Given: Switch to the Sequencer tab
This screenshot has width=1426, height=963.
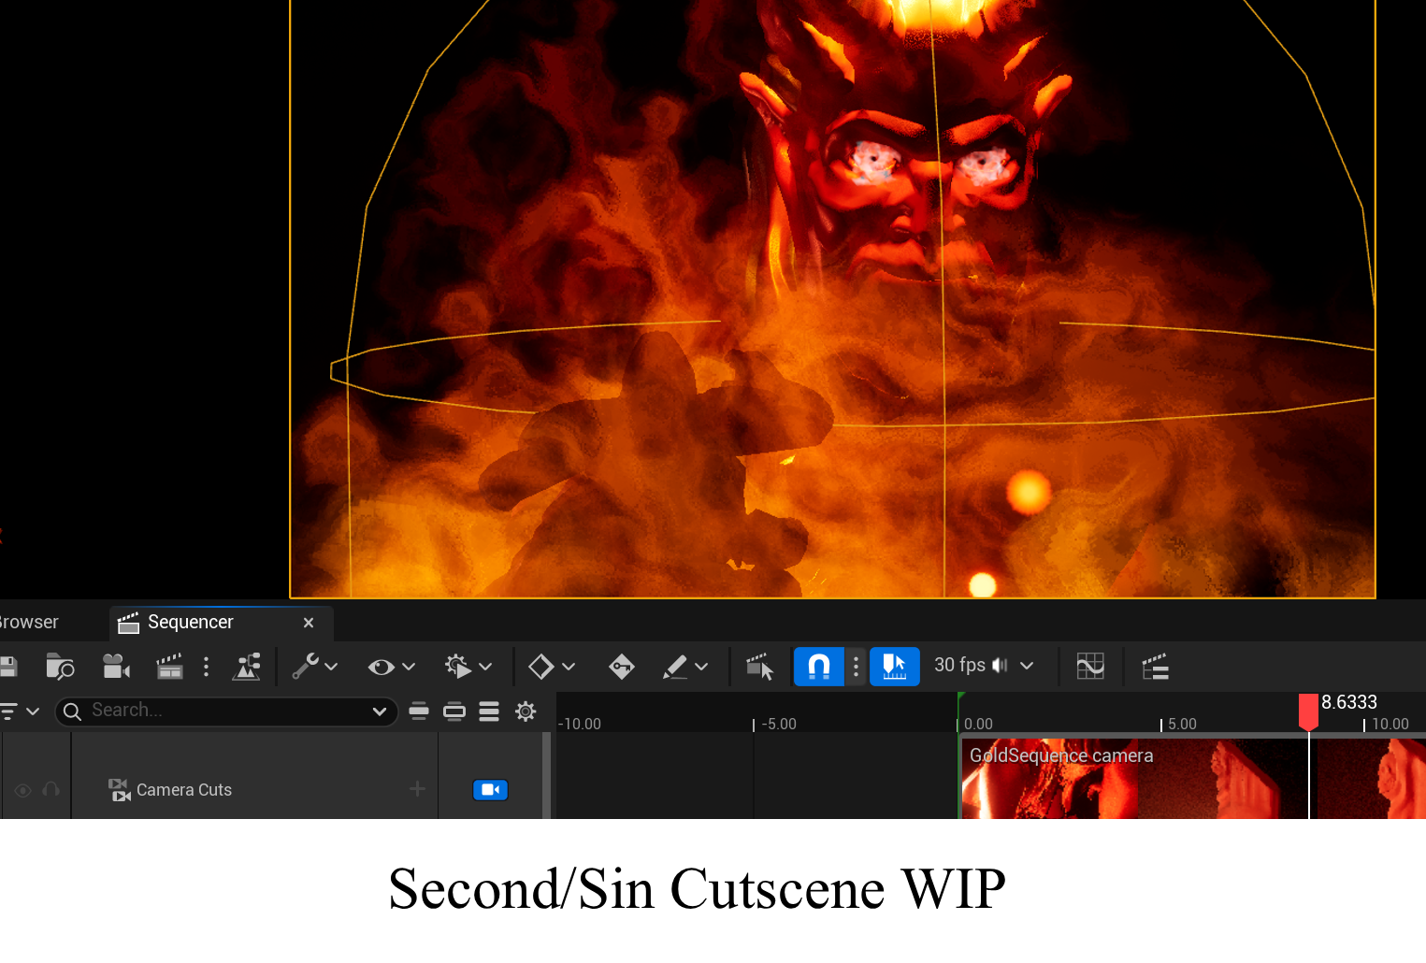Looking at the screenshot, I should 191,623.
